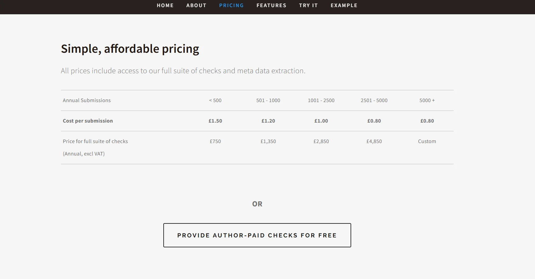The image size is (535, 279).
Task: Select the < 500 submissions column header
Action: click(x=215, y=100)
